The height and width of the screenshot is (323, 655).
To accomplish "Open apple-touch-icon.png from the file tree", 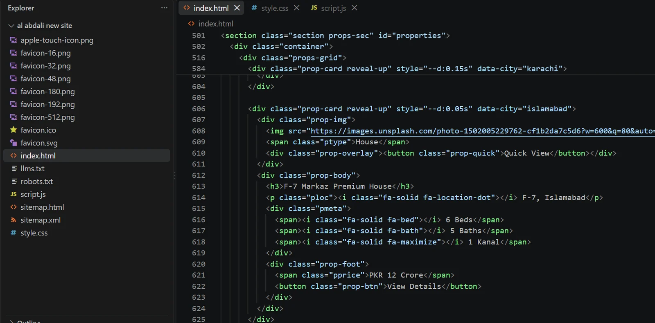I will point(57,40).
